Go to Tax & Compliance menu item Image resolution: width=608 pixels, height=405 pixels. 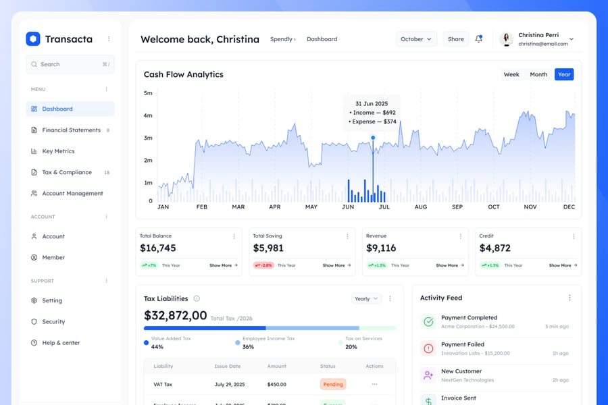pyautogui.click(x=66, y=172)
